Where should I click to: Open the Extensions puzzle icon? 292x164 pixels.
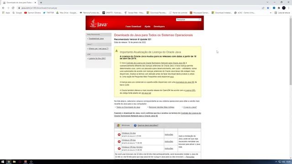pyautogui.click(x=279, y=8)
